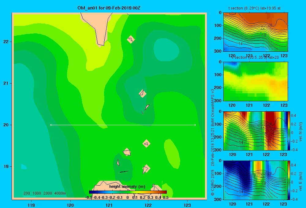
Task: Click the island near latitude 20.75 on the map
Action: [143, 94]
